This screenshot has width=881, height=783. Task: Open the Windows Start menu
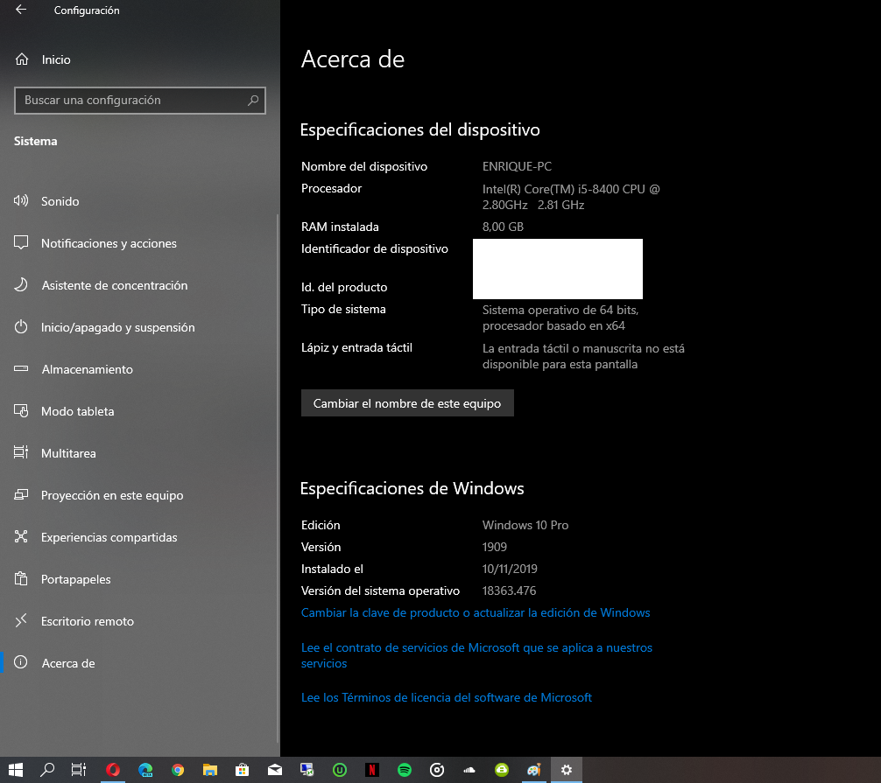16,770
